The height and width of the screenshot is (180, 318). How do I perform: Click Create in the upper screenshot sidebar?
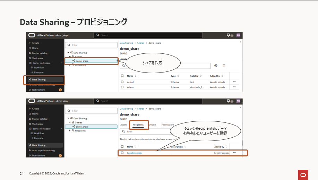coord(34,43)
